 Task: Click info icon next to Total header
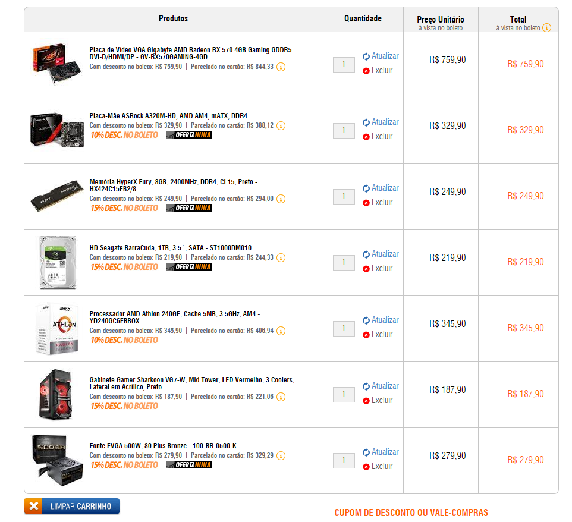[546, 28]
